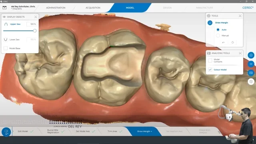Close the Tools panel
256x144 pixels.
tap(240, 16)
